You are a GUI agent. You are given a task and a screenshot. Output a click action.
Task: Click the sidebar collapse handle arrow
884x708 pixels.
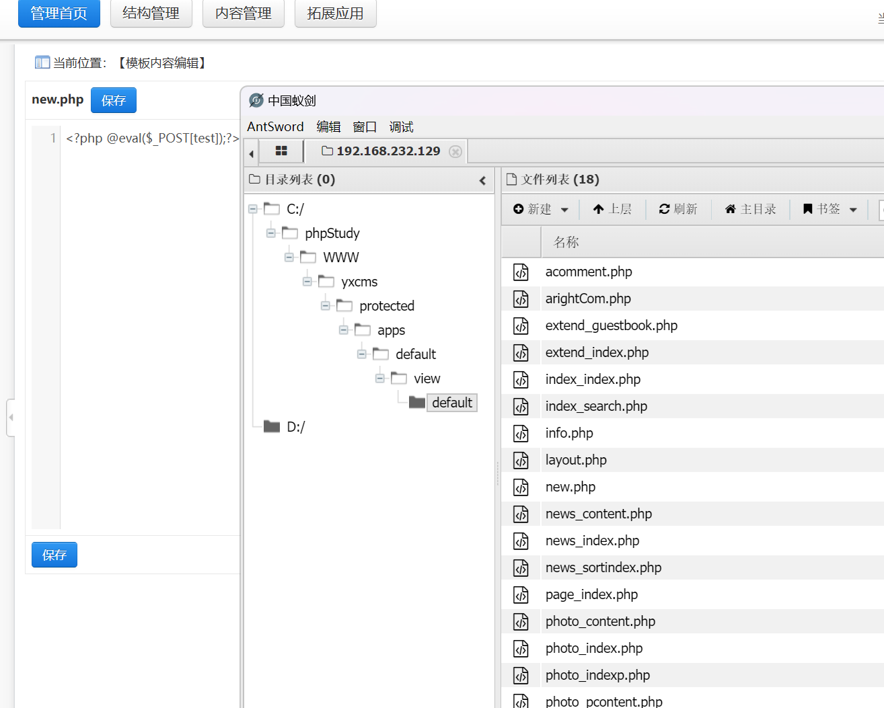pyautogui.click(x=11, y=418)
